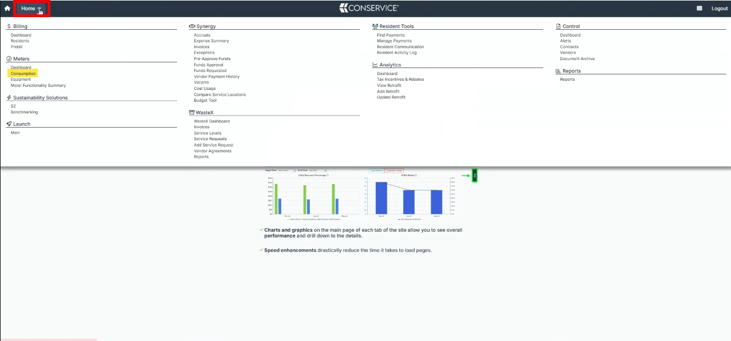Open Contracts under Control
The height and width of the screenshot is (341, 731).
click(569, 47)
